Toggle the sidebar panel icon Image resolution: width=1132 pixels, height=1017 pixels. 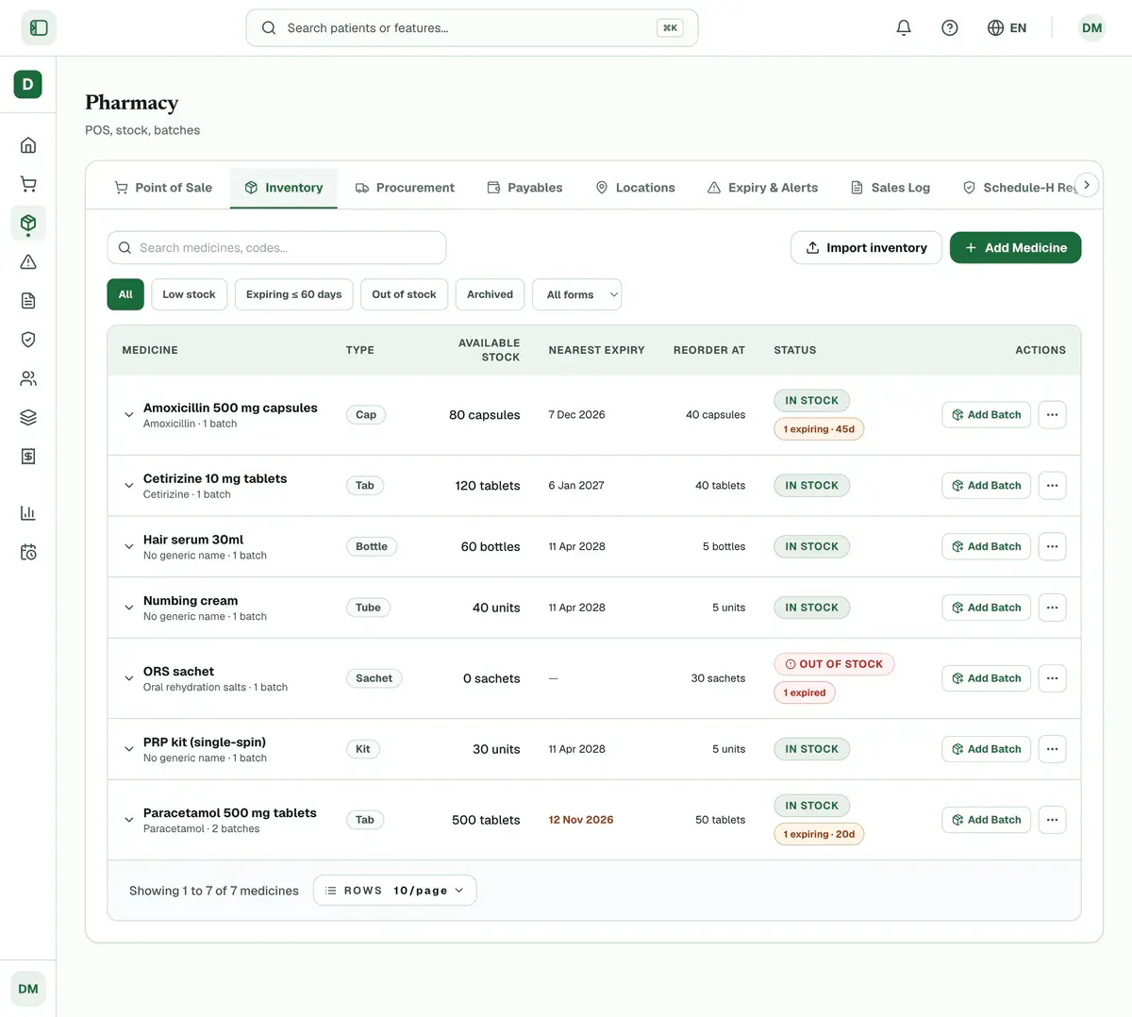(x=39, y=28)
